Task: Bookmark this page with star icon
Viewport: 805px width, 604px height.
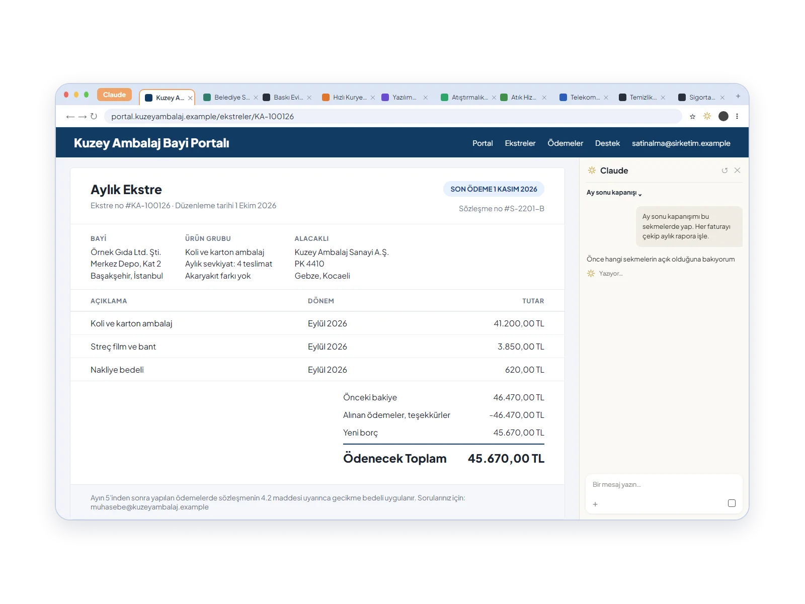Action: point(692,117)
